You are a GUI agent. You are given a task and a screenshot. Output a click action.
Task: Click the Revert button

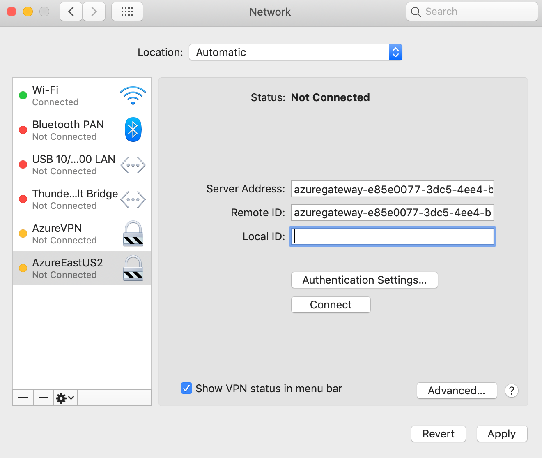click(439, 434)
